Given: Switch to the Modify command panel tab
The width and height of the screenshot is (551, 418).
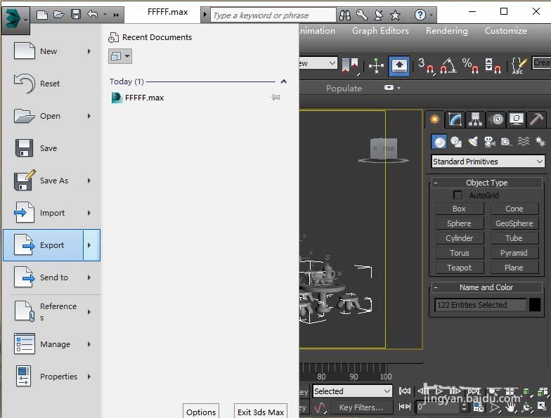Looking at the screenshot, I should tap(455, 119).
